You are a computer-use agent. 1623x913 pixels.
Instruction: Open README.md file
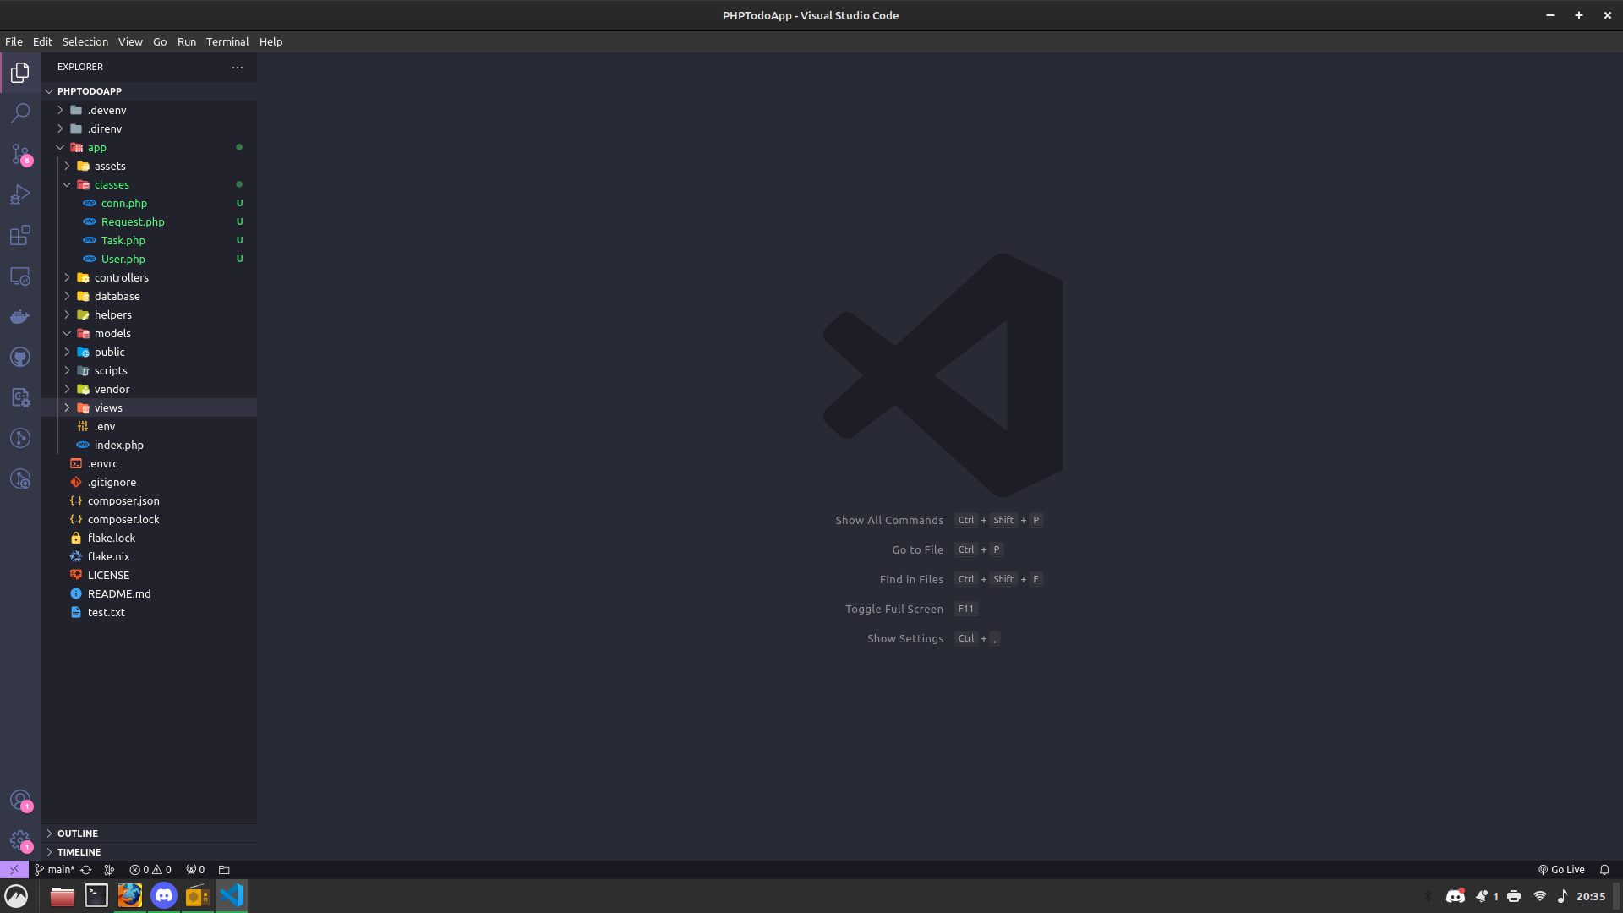149,593
